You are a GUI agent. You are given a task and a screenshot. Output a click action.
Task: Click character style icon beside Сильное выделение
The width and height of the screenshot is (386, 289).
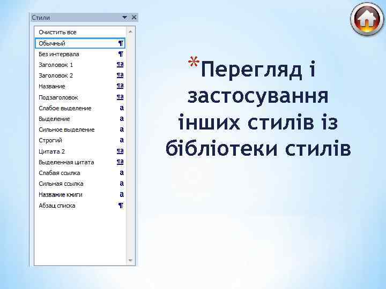pyautogui.click(x=122, y=130)
